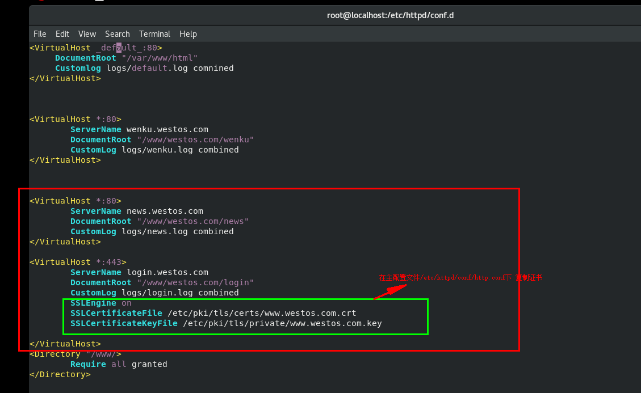Click the closing '</VirtualHost>' after default.log
641x393 pixels.
pos(65,78)
